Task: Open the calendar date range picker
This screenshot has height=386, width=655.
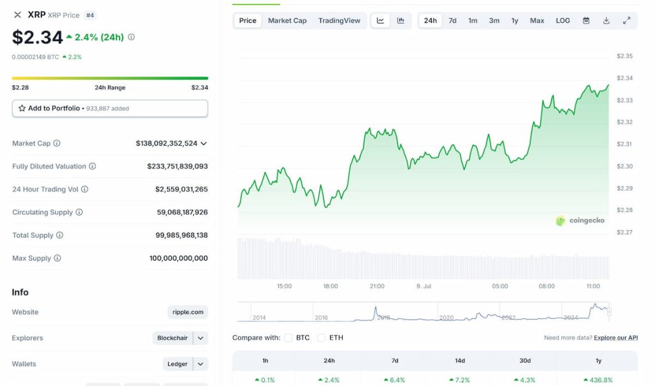Action: tap(586, 20)
